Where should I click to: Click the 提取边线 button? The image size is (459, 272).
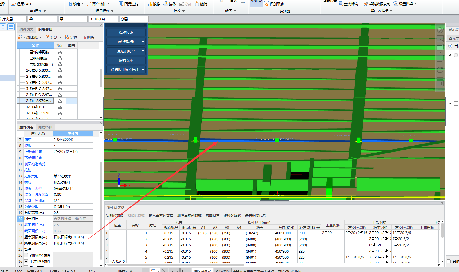(x=126, y=33)
